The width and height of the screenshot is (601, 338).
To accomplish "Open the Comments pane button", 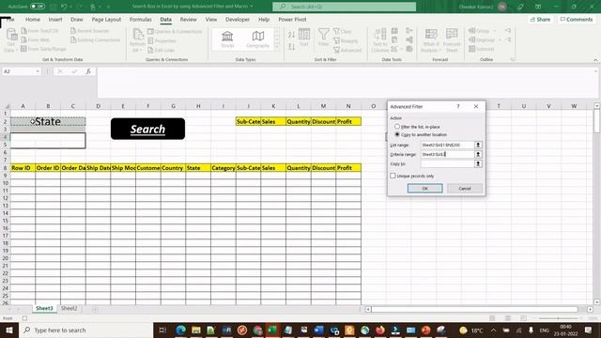I will (x=577, y=19).
